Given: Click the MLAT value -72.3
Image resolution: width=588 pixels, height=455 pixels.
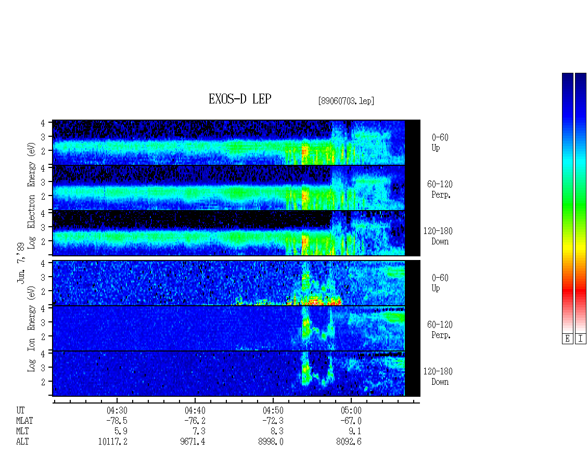Looking at the screenshot, I should pos(273,421).
